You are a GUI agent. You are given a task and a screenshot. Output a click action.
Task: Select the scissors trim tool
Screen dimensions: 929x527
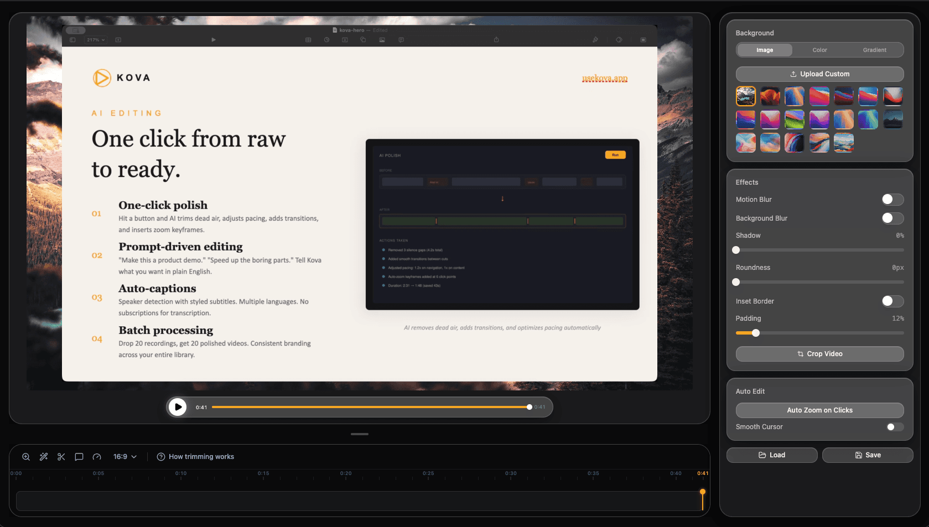pyautogui.click(x=61, y=456)
